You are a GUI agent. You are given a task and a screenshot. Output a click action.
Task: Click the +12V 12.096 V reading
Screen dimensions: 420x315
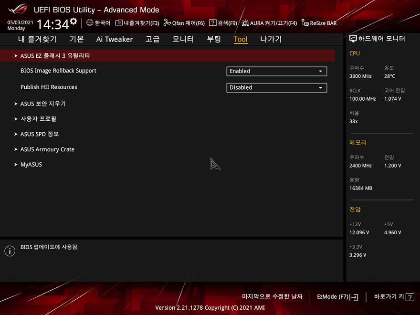coord(359,232)
